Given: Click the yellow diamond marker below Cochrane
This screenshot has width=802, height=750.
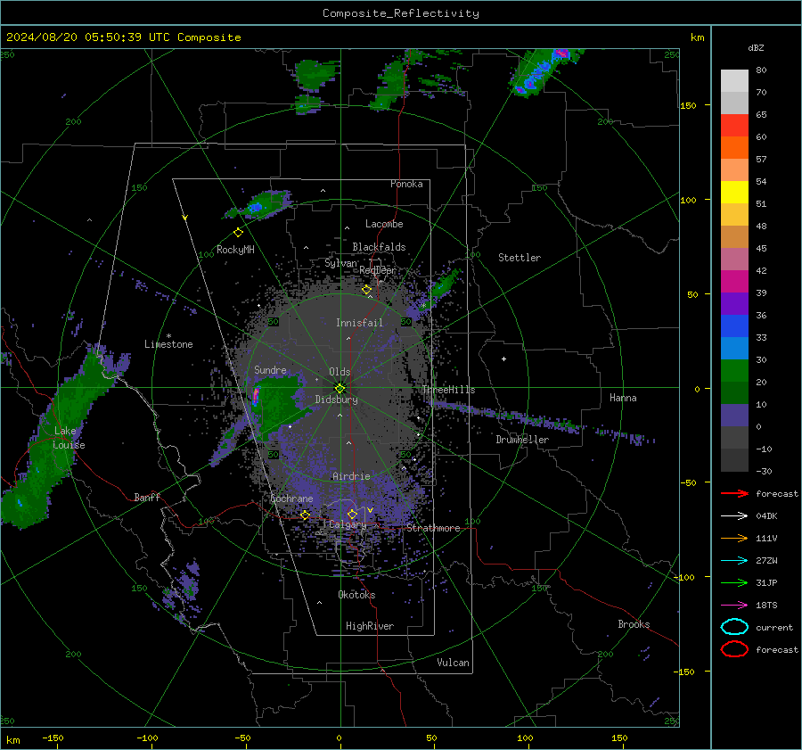Looking at the screenshot, I should click(x=306, y=515).
